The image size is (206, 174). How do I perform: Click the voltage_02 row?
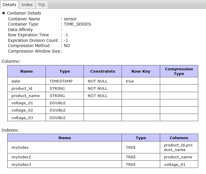(22, 110)
